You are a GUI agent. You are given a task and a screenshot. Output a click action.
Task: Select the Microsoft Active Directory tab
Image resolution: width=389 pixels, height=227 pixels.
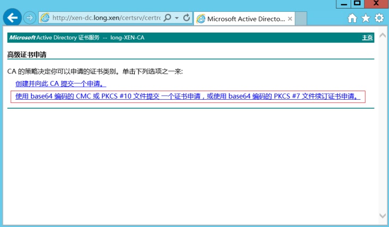[244, 19]
